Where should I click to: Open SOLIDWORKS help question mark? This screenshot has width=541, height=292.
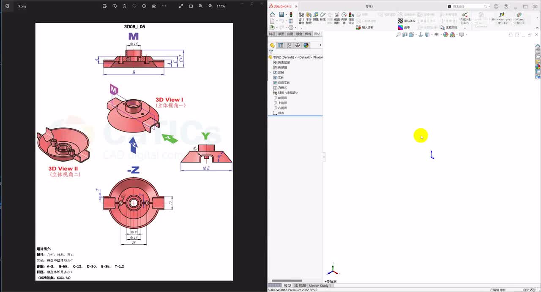click(506, 6)
